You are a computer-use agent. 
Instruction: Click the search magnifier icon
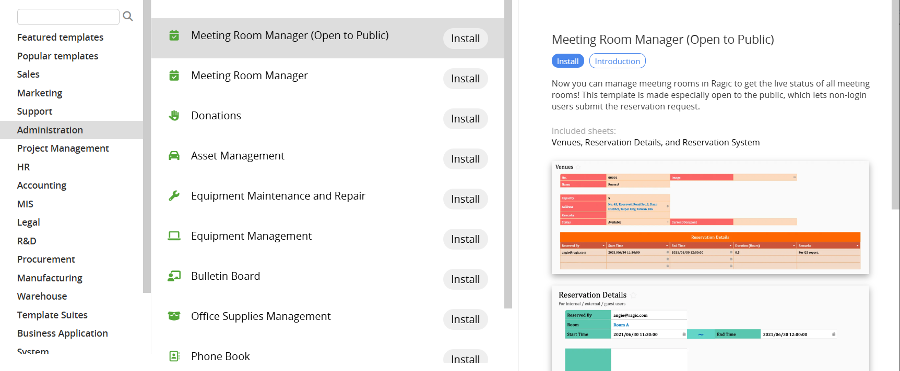[128, 16]
